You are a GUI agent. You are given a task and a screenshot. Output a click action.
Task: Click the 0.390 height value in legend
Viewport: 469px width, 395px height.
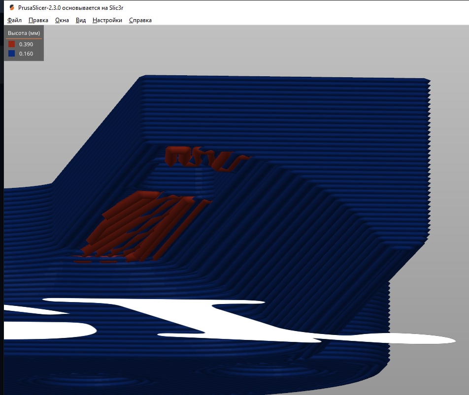[26, 44]
